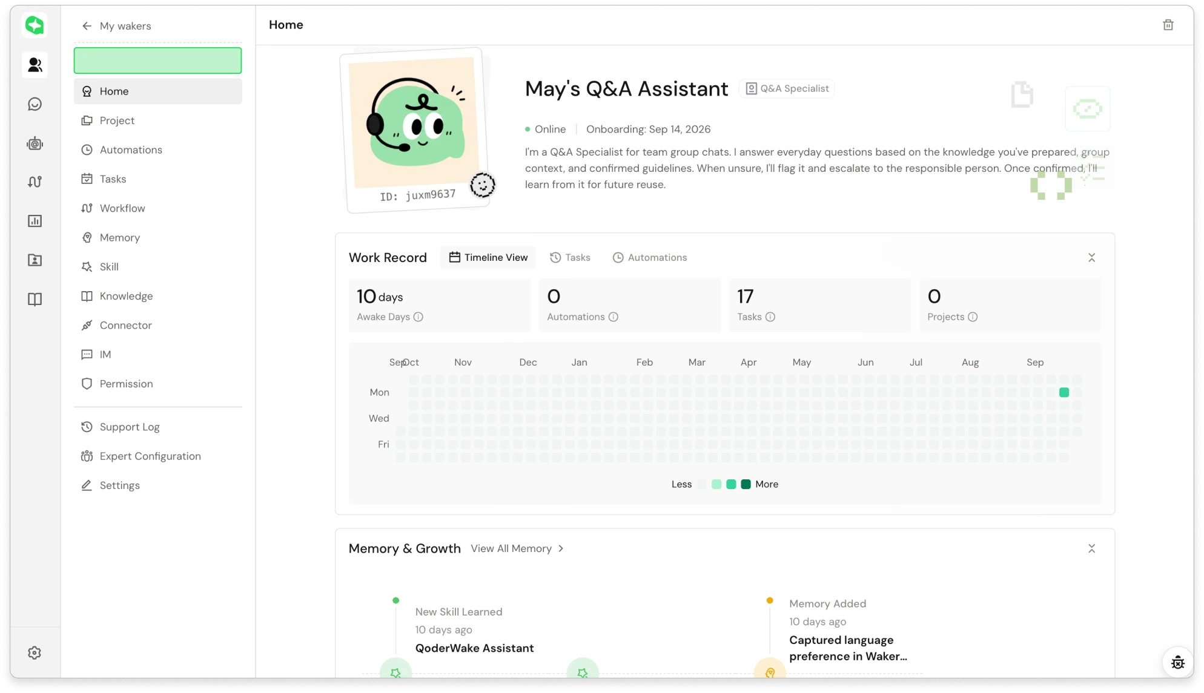
Task: Open Memory in the sidebar
Action: (x=157, y=237)
